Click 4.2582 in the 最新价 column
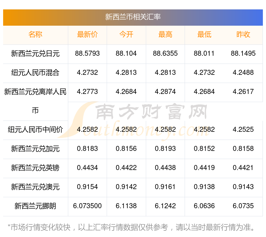266x237 pixels. 87,130
